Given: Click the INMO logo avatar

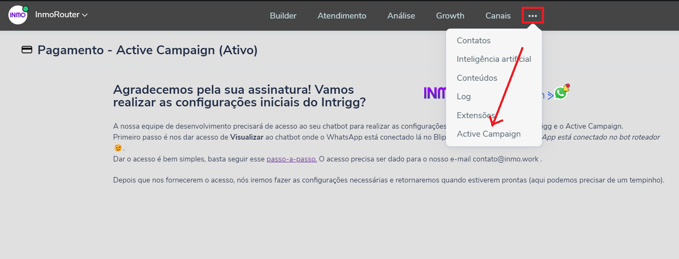Looking at the screenshot, I should [x=18, y=15].
